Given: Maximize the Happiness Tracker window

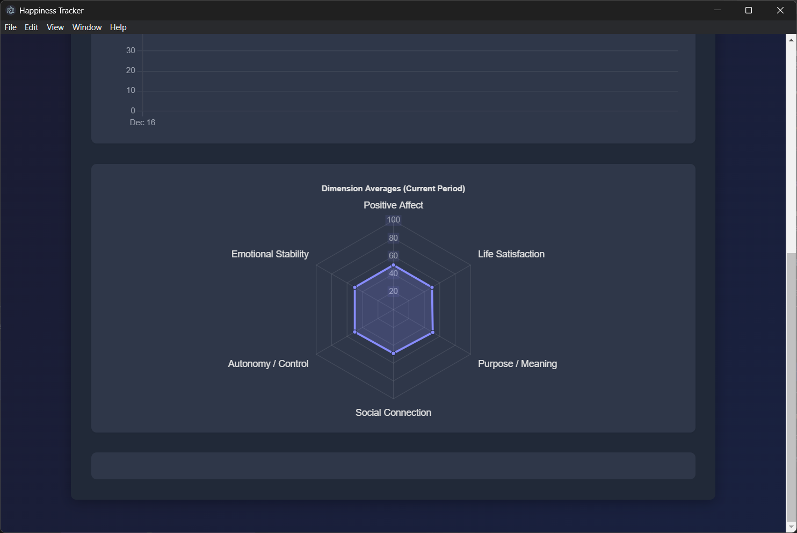Looking at the screenshot, I should [749, 10].
